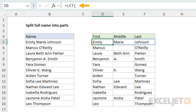The image size is (196, 112).
Task: Select cell 'Leo Thompson'
Action: [x=50, y=104]
